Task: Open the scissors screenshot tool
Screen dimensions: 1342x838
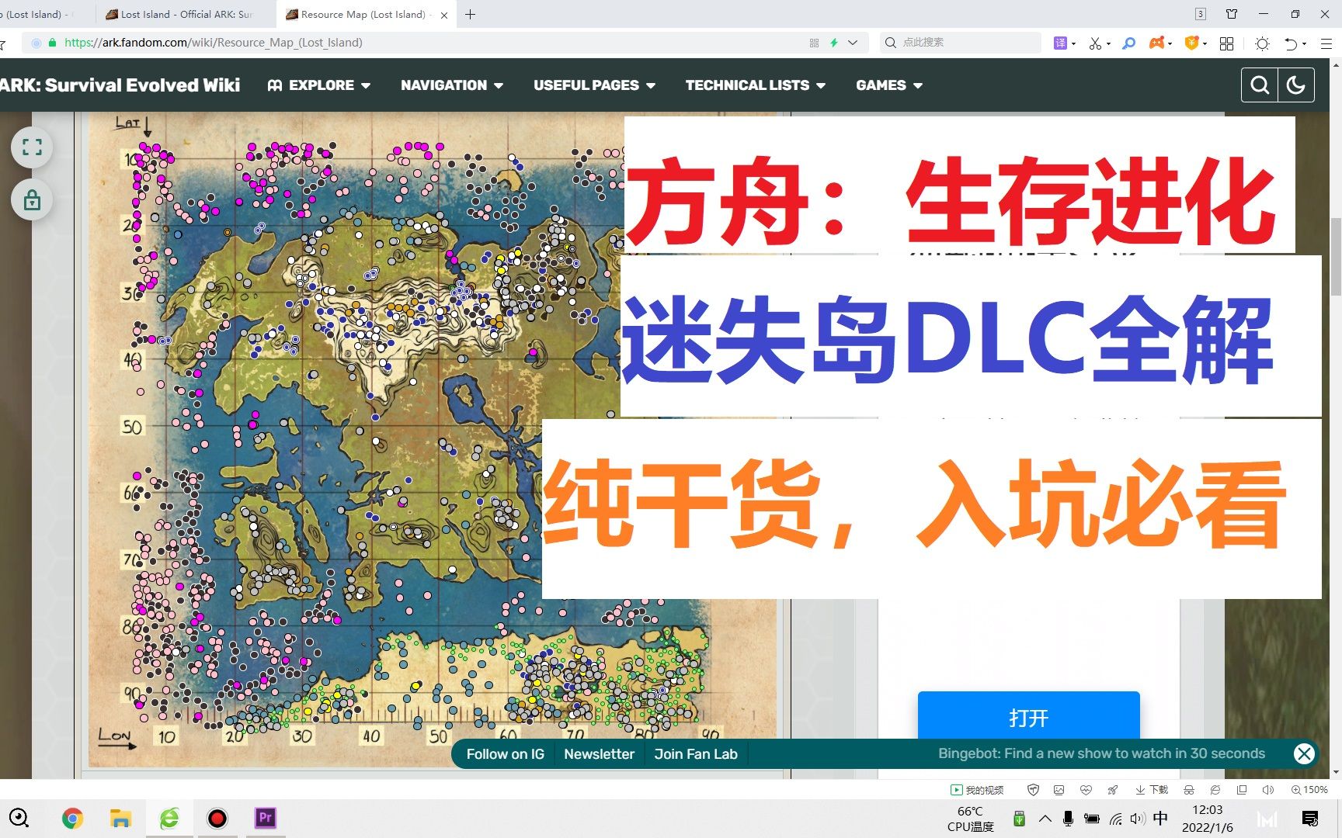Action: [1095, 43]
